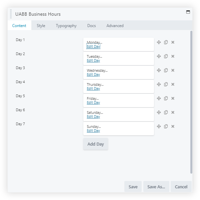Go to the Docs tab

click(91, 26)
